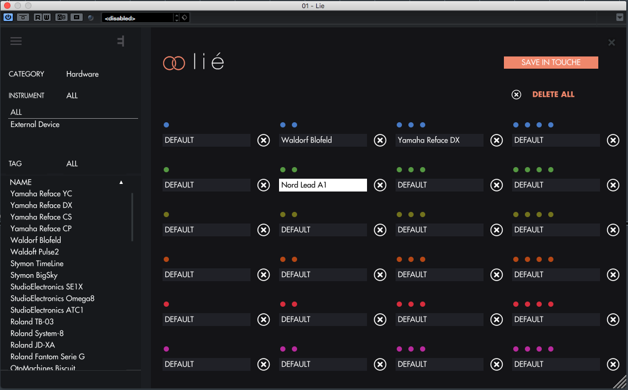This screenshot has height=390, width=628.
Task: Clear the three green dots DEFAULT slot
Action: pos(496,185)
